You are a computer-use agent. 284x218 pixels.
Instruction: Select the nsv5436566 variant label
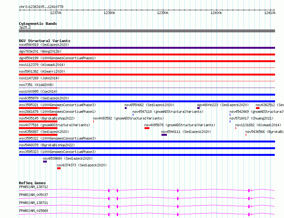(x=265, y=132)
